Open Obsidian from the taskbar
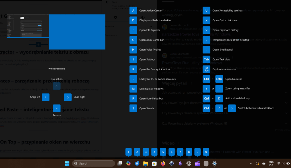 (x=180, y=163)
